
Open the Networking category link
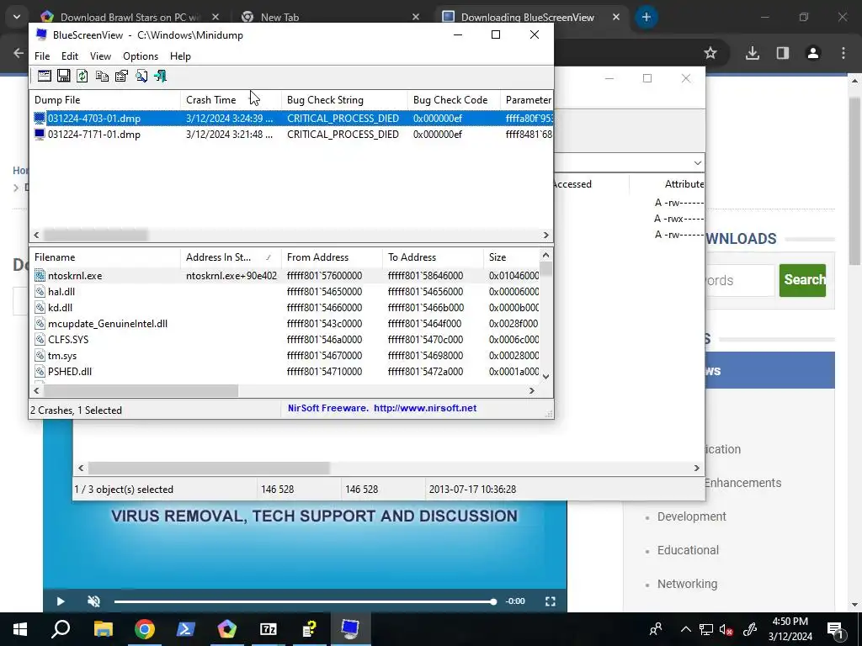(x=687, y=584)
